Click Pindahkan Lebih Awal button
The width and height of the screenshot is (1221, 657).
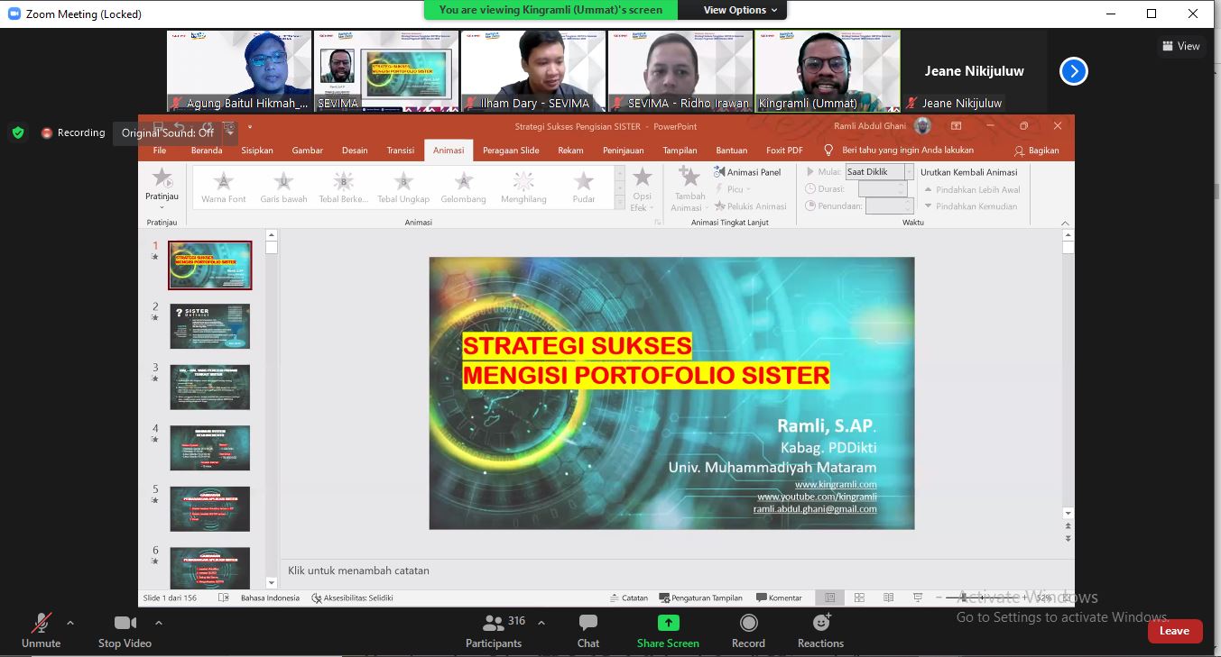971,189
